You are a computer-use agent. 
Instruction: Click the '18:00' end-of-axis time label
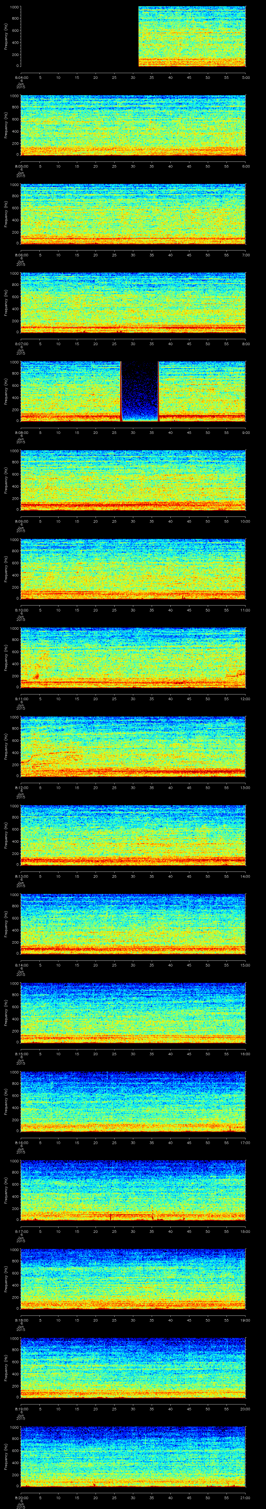(x=245, y=1231)
